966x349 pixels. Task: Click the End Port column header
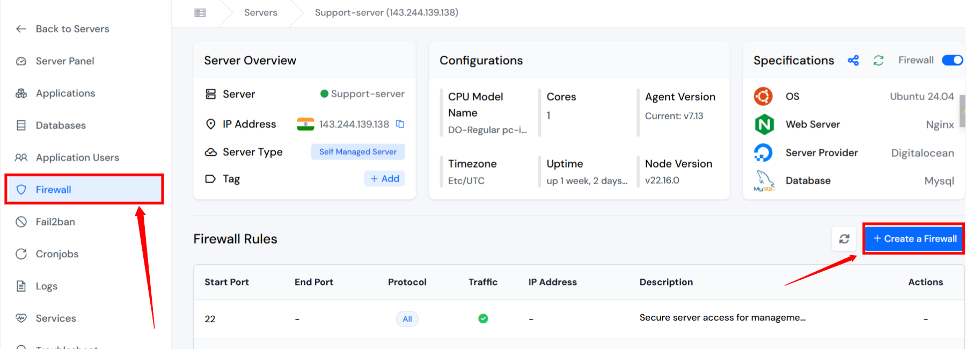pyautogui.click(x=314, y=282)
